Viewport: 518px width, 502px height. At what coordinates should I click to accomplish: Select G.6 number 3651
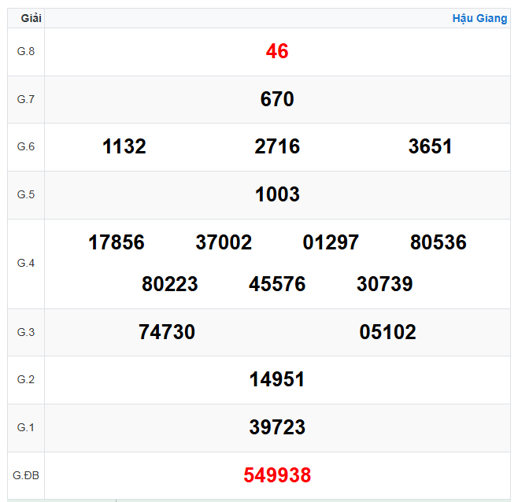430,146
